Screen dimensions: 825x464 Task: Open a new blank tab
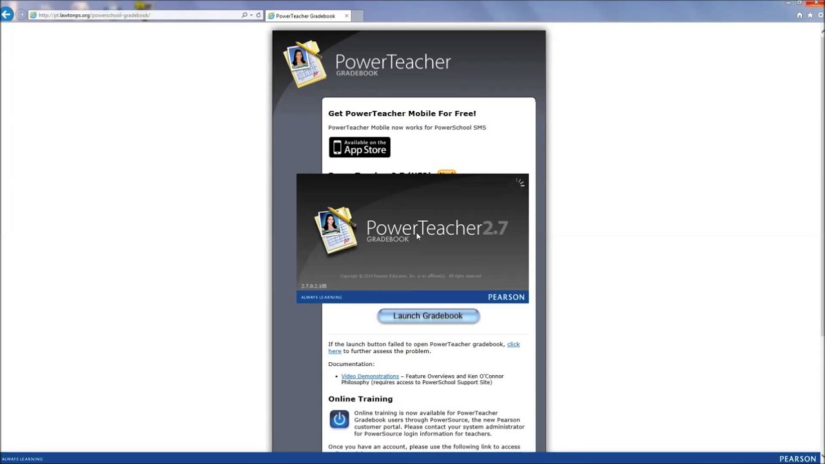[x=358, y=15]
